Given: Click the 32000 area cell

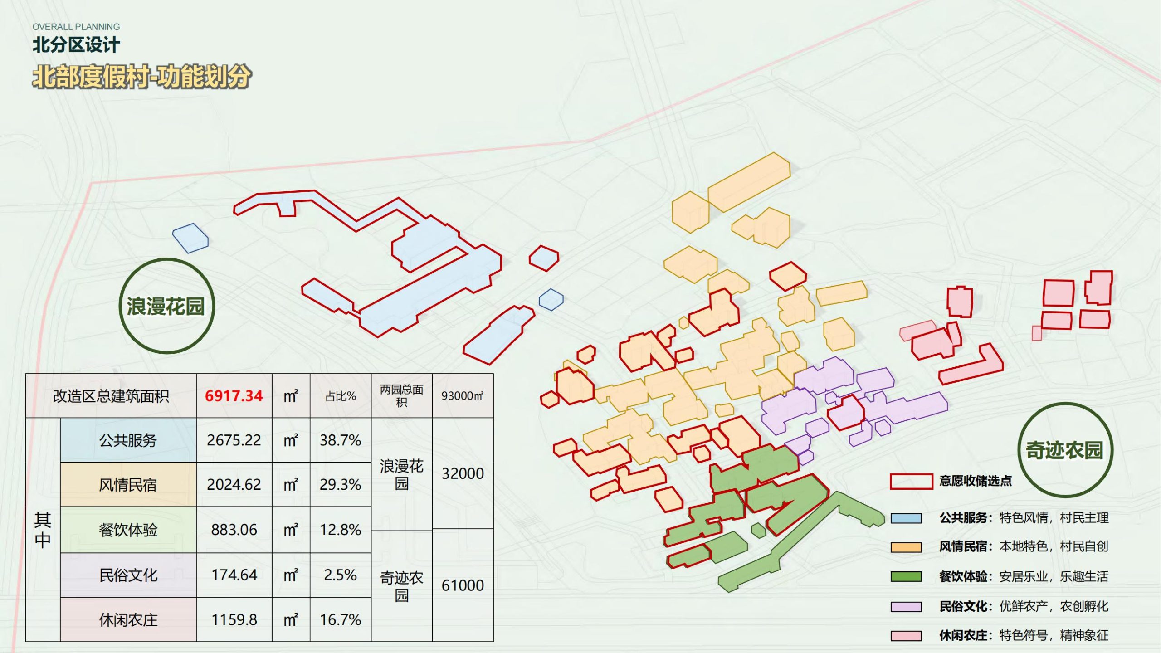Looking at the screenshot, I should tap(463, 473).
